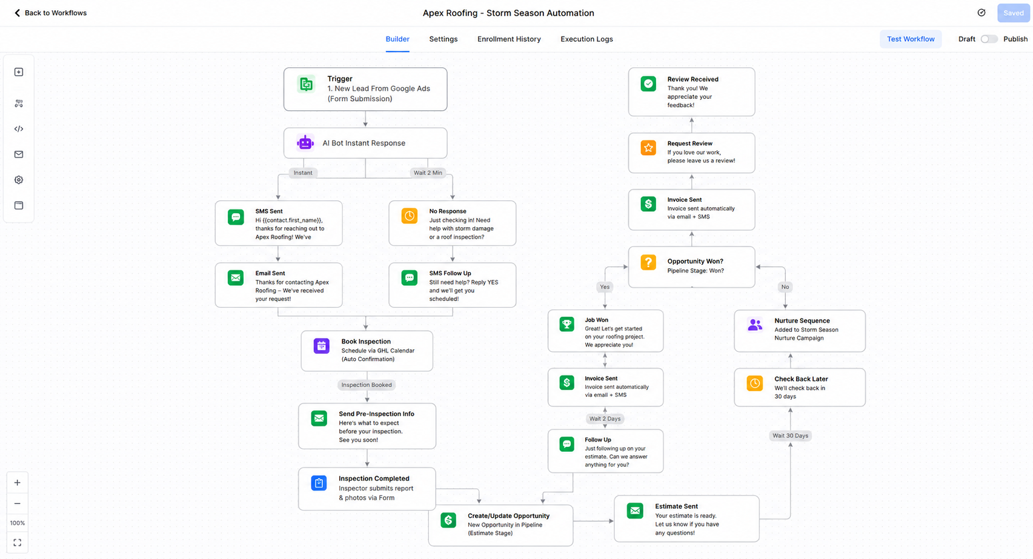Select the No branch label
Image resolution: width=1033 pixels, height=559 pixels.
coord(785,286)
